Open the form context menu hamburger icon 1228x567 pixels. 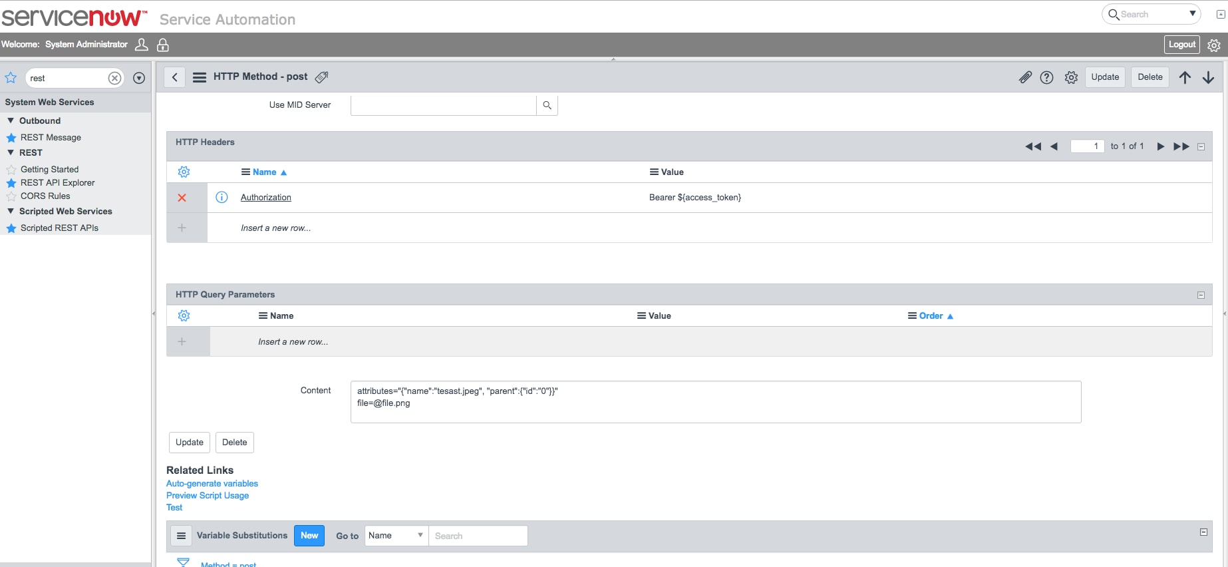200,77
